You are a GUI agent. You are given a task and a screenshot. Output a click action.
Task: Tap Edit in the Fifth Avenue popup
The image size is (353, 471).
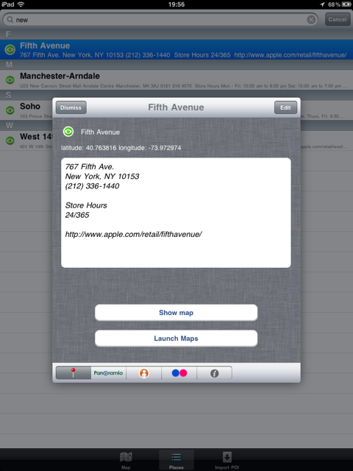[285, 107]
